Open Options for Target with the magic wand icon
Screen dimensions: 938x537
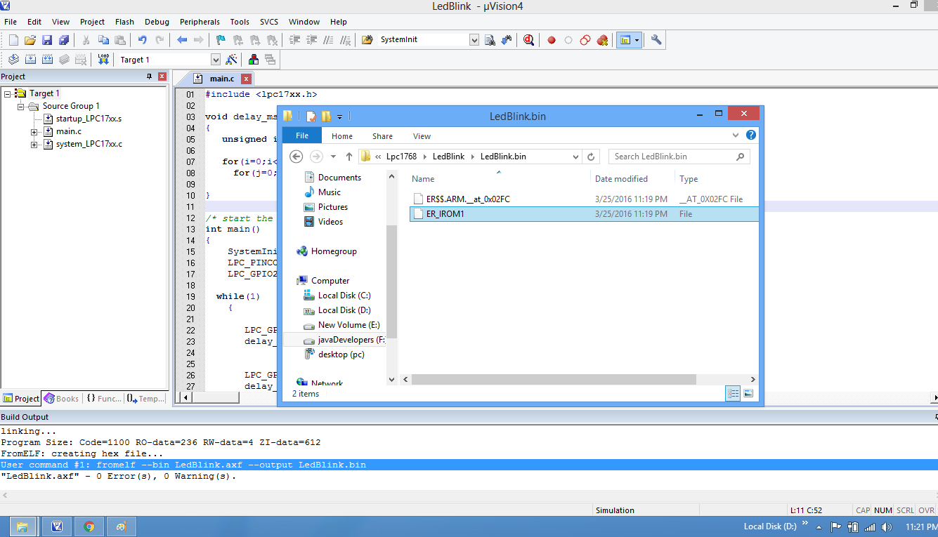(x=231, y=60)
